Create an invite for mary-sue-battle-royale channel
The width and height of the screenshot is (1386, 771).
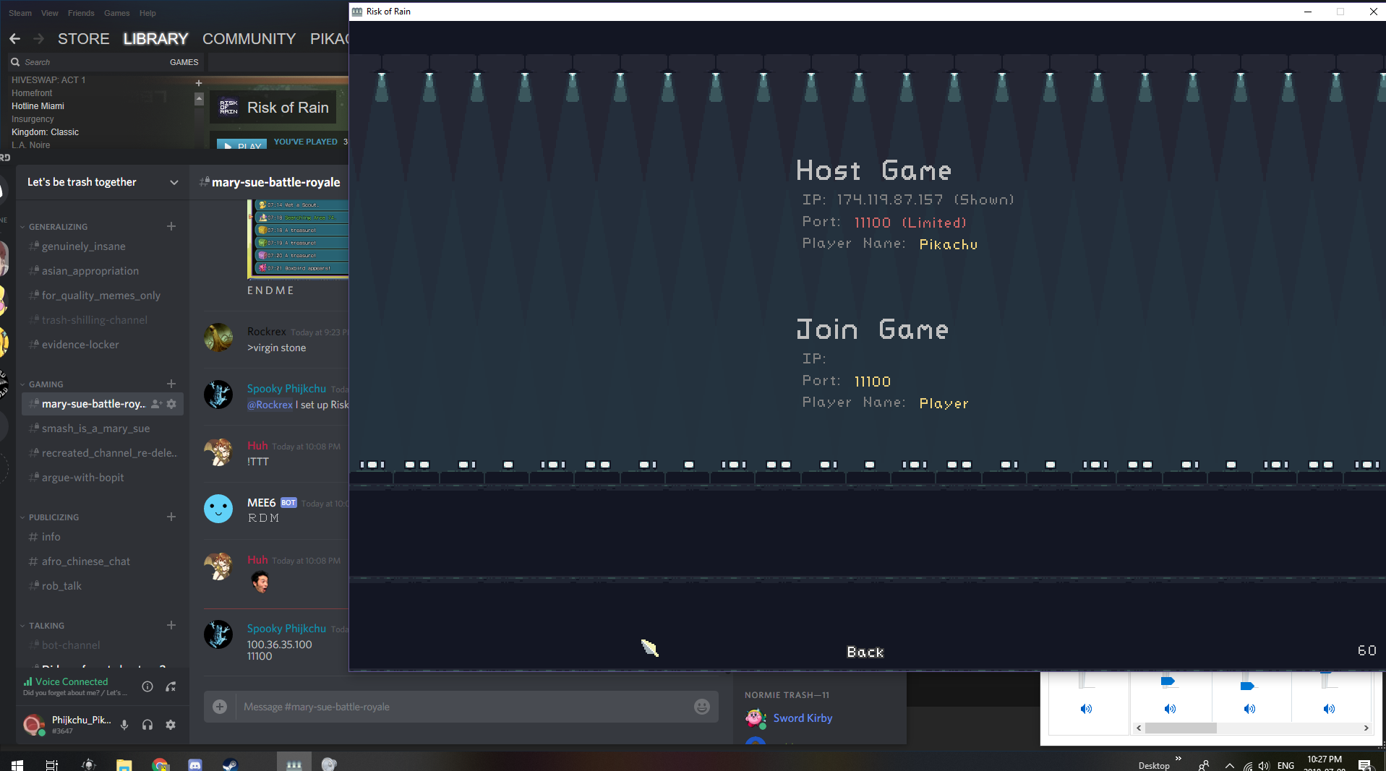pos(156,404)
